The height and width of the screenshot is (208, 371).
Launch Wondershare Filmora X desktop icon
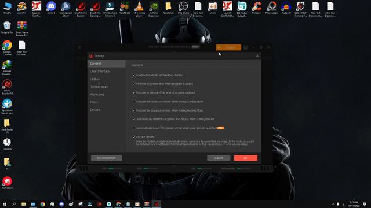pyautogui.click(x=110, y=9)
